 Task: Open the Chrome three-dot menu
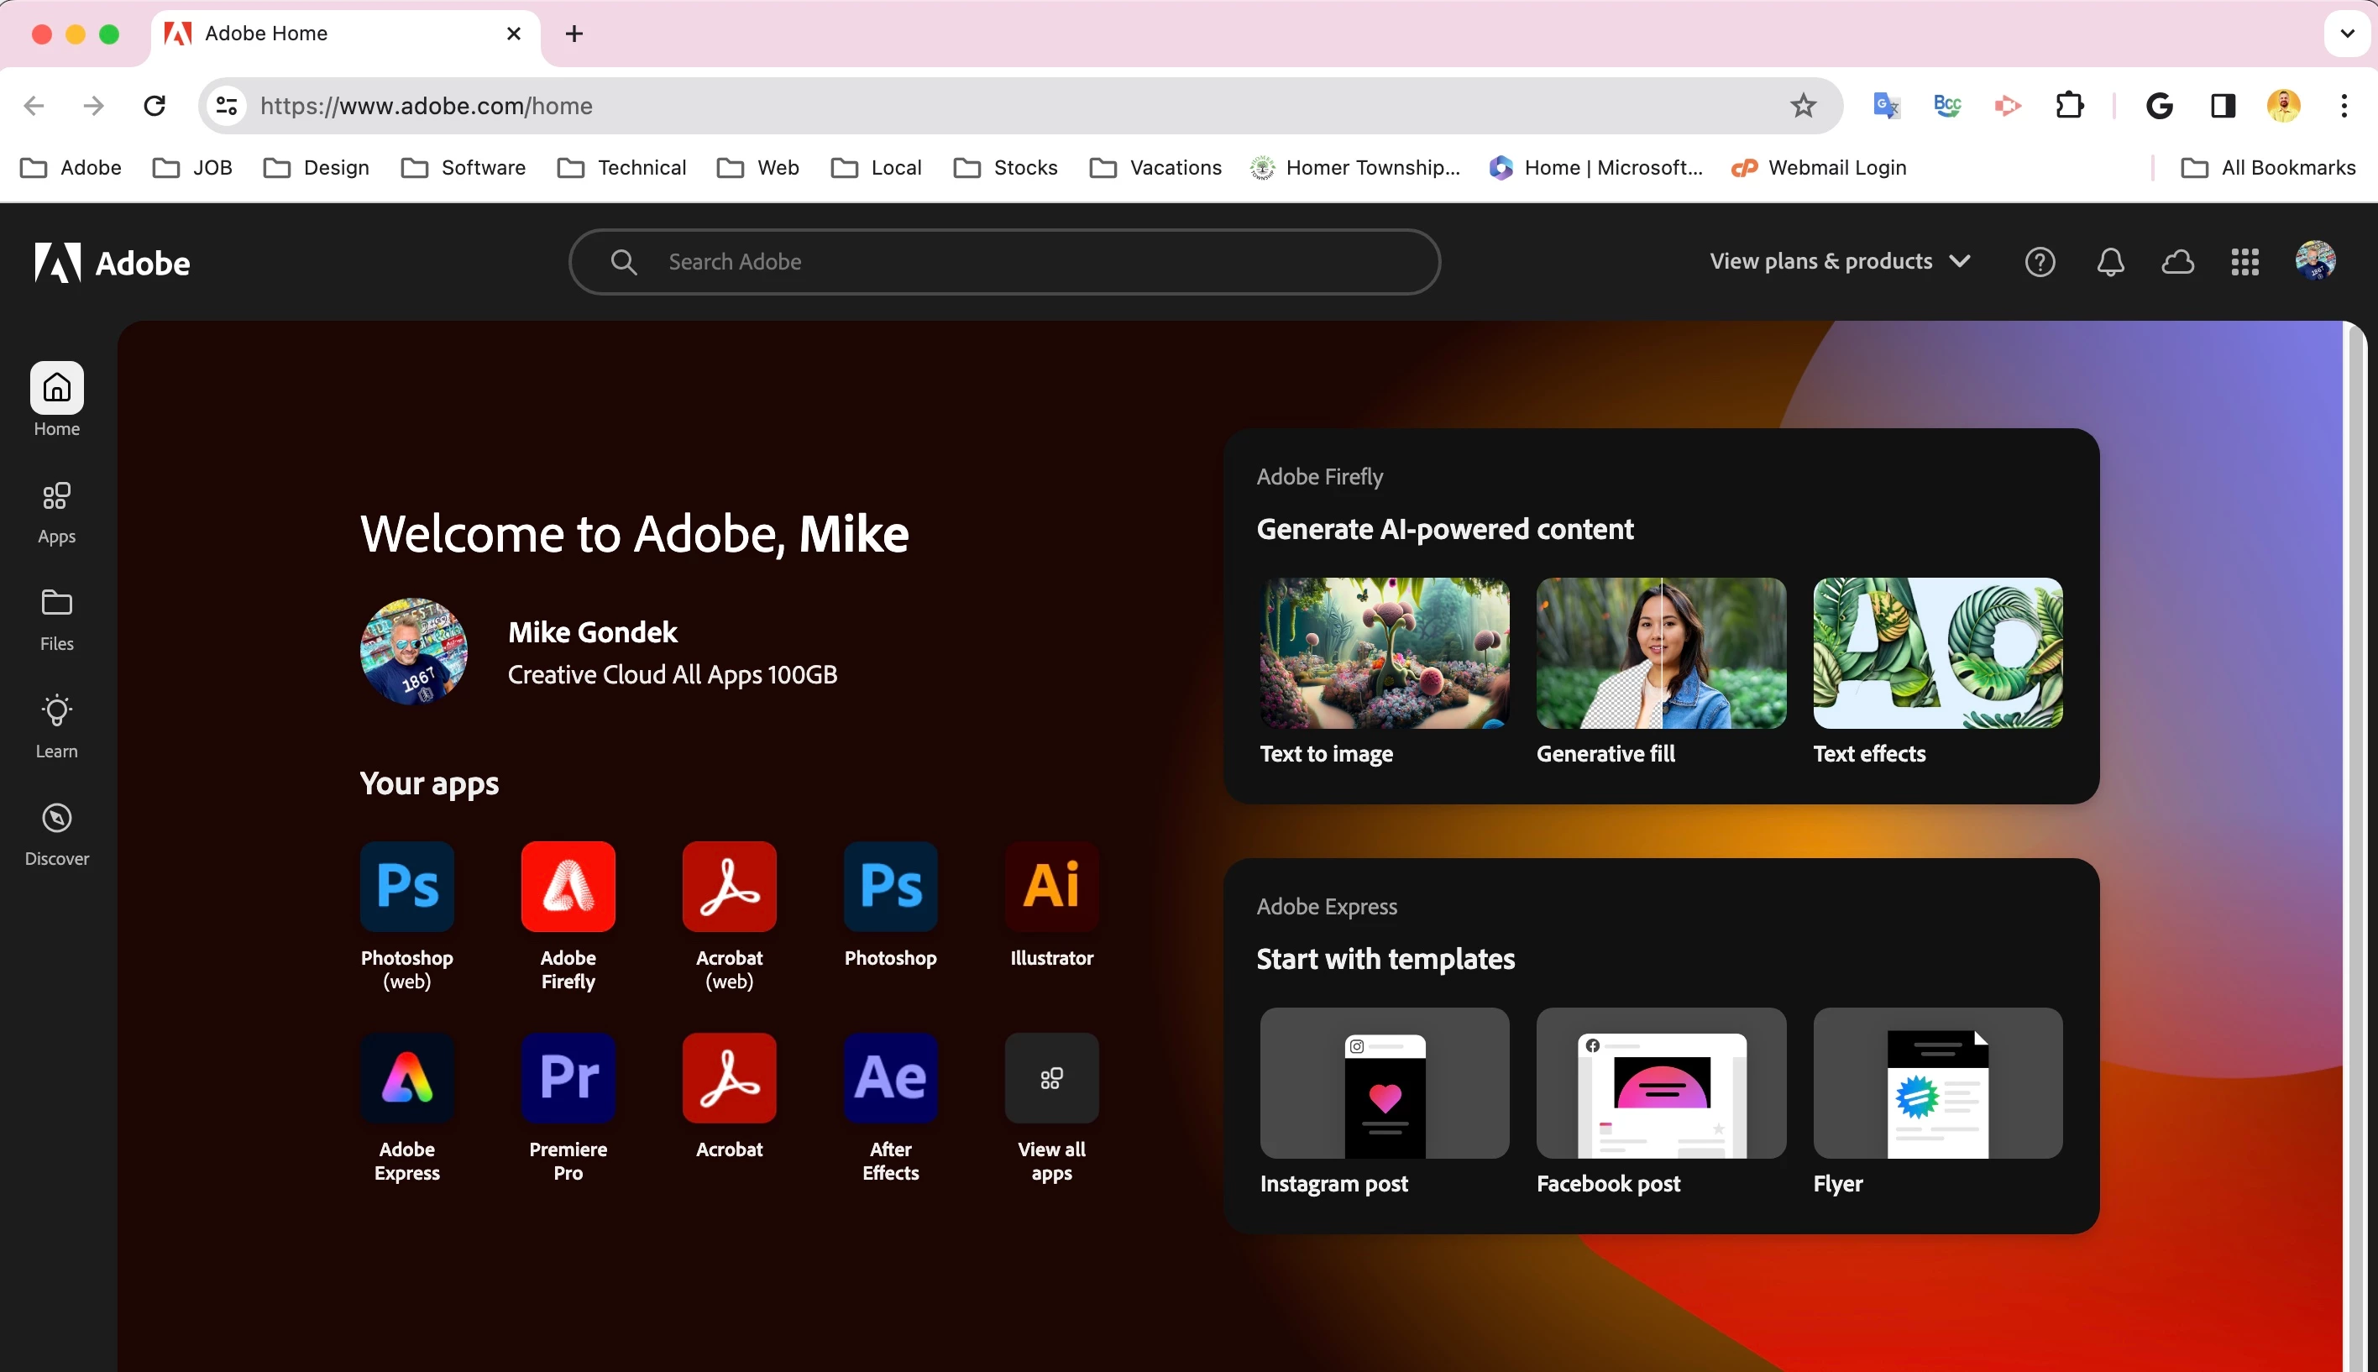click(x=2343, y=106)
